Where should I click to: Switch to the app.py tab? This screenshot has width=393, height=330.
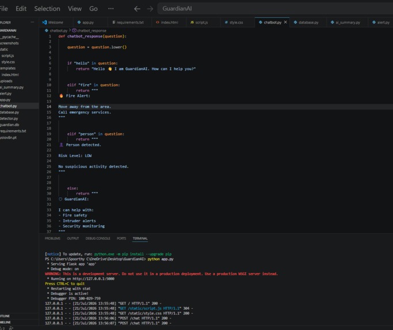(x=88, y=22)
